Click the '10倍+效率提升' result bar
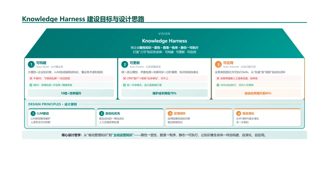Screen dimensions: 329x185 click(x=71, y=93)
